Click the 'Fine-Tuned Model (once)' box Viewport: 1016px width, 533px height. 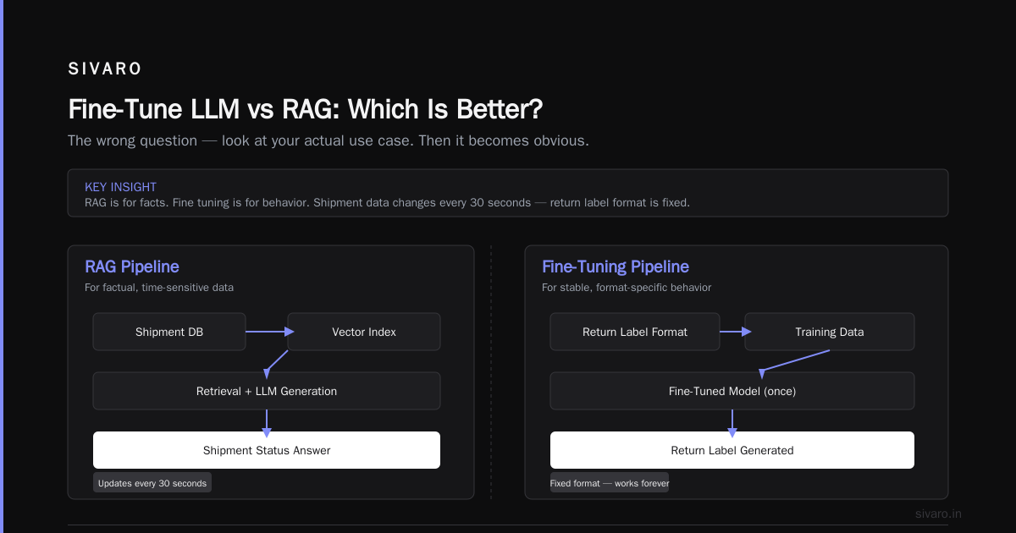[732, 391]
